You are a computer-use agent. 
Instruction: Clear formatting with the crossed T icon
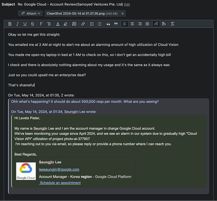pyautogui.click(x=173, y=24)
